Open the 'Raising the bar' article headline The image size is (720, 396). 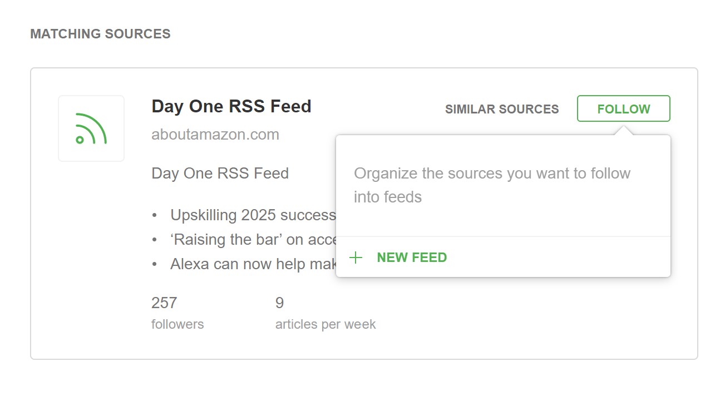(x=253, y=240)
